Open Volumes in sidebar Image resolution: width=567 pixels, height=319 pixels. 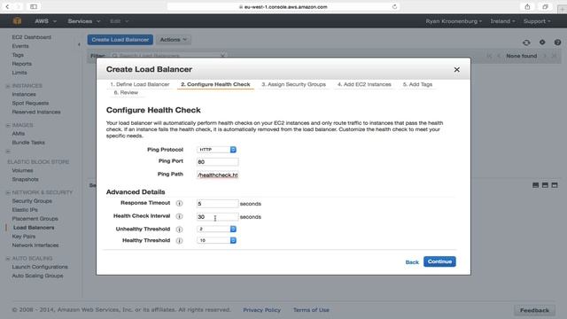click(22, 170)
